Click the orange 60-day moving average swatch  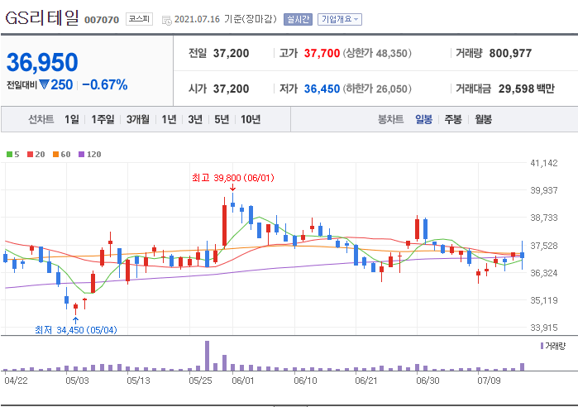click(55, 154)
